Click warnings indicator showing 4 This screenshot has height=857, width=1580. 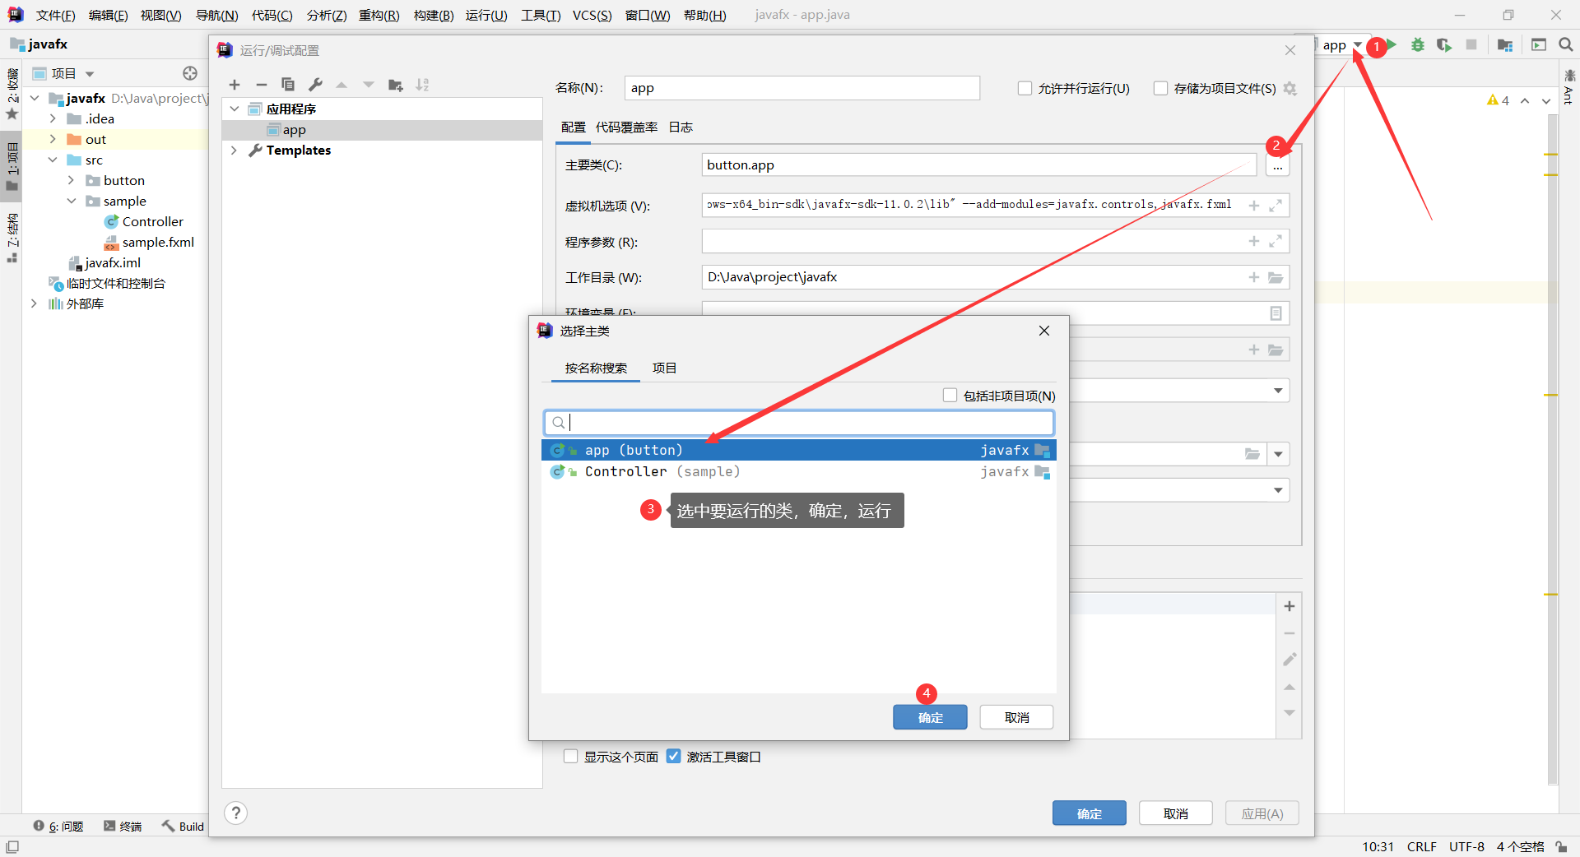pyautogui.click(x=1498, y=100)
